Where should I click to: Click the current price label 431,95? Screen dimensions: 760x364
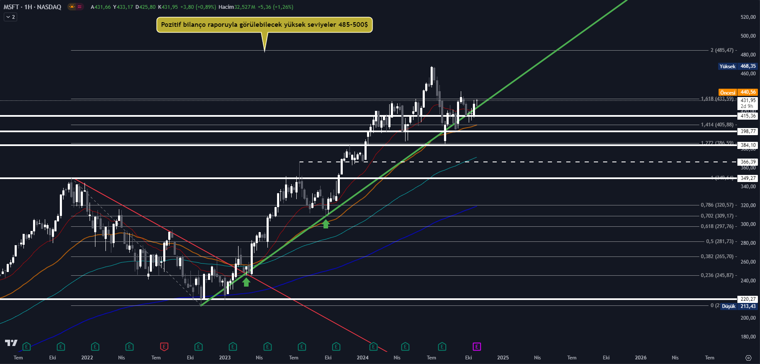(x=747, y=100)
